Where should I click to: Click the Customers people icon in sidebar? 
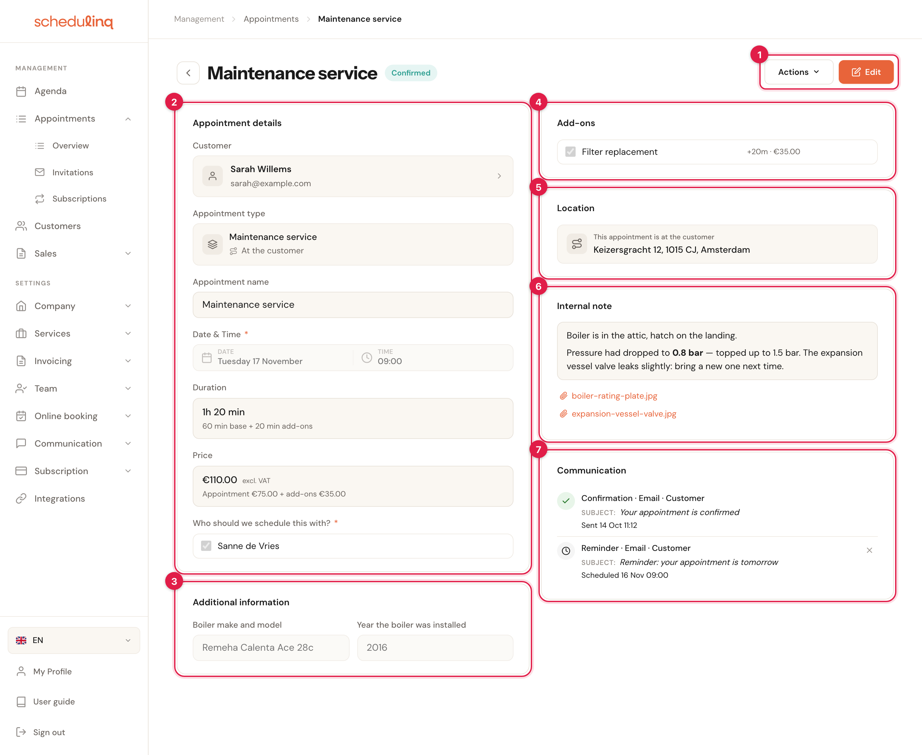(x=21, y=226)
